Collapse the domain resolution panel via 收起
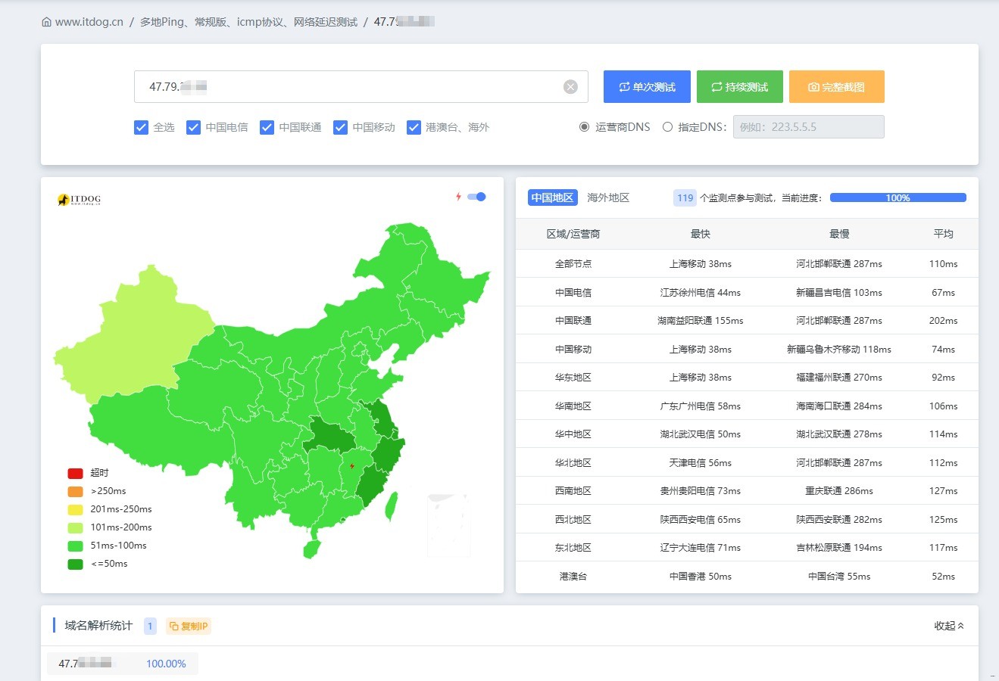Screen dimensions: 999x681 948,626
